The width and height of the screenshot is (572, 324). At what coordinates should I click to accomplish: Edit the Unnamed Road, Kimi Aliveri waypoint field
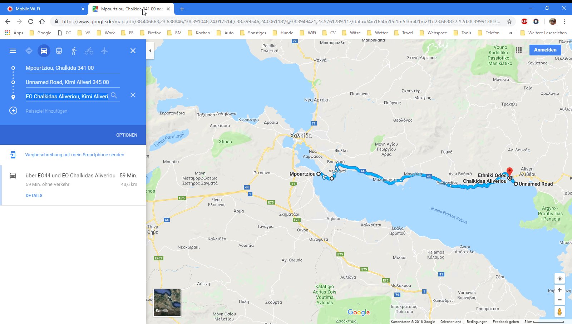[x=73, y=82]
